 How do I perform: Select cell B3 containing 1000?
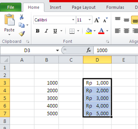[46, 83]
